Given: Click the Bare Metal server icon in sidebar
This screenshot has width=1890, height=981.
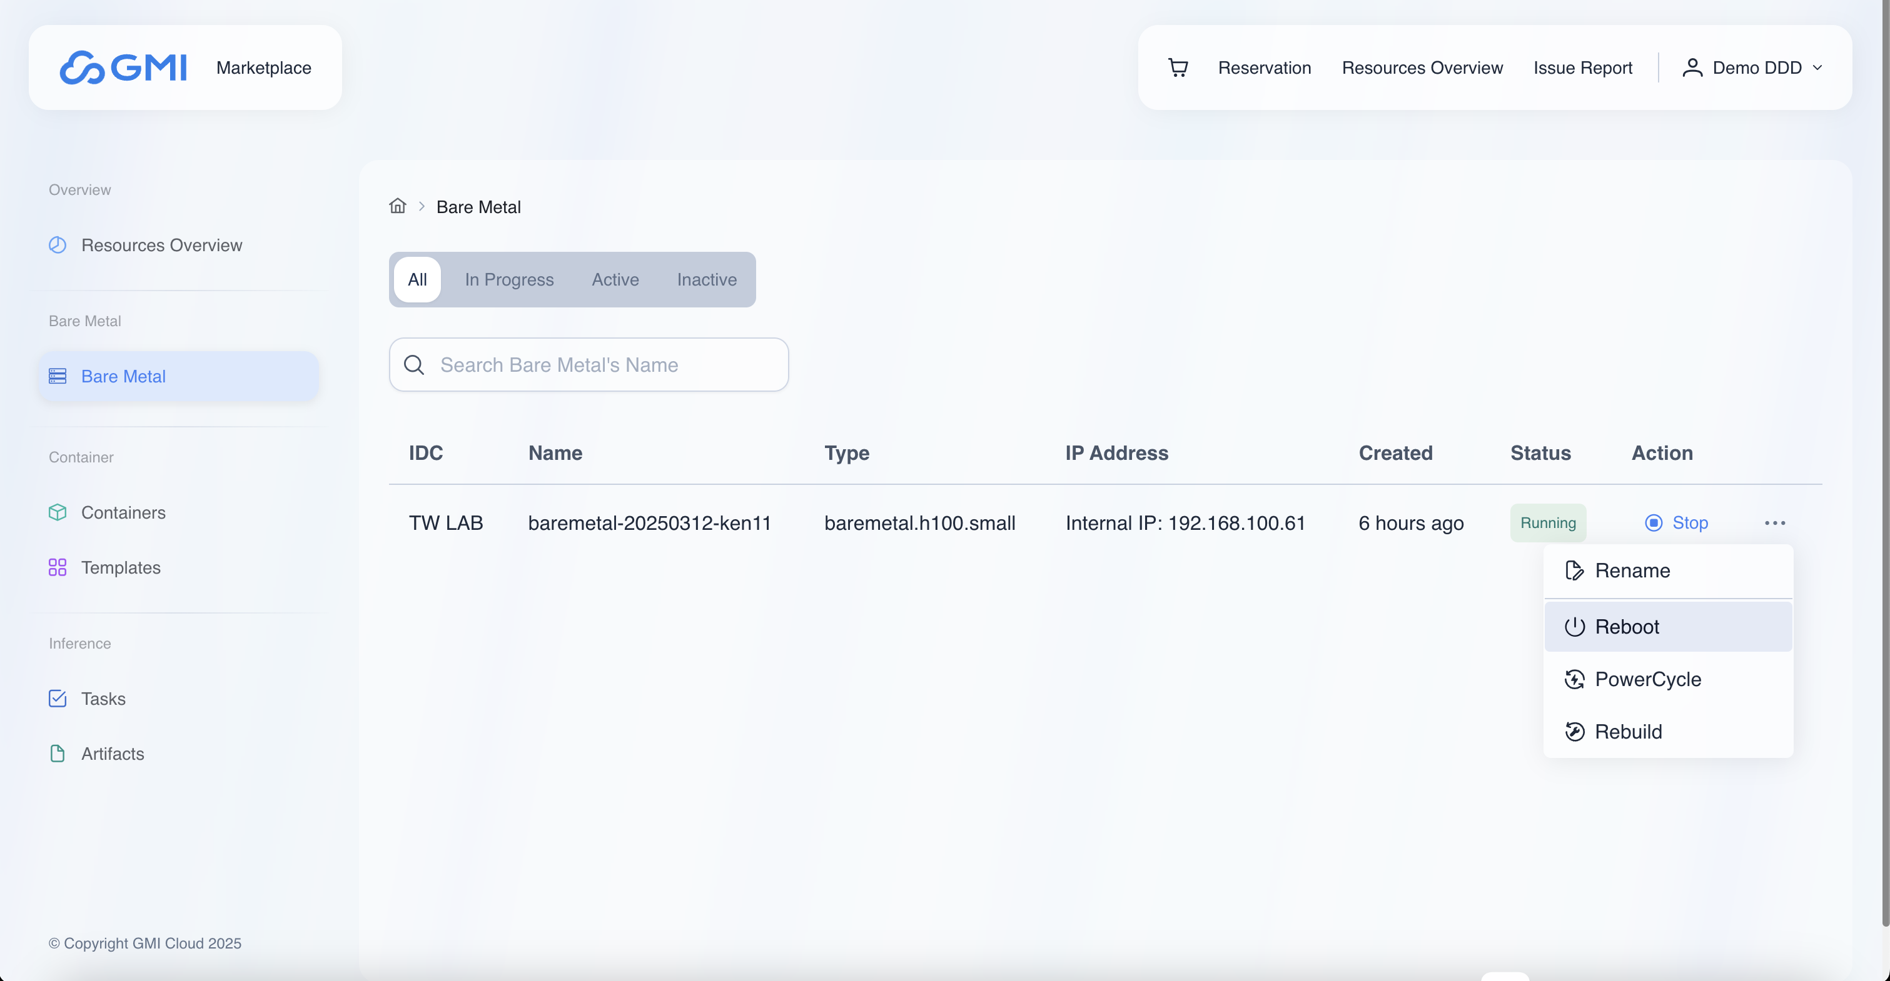Looking at the screenshot, I should coord(58,376).
